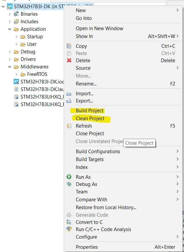
Task: Click the Export icon
Action: pyautogui.click(x=69, y=101)
